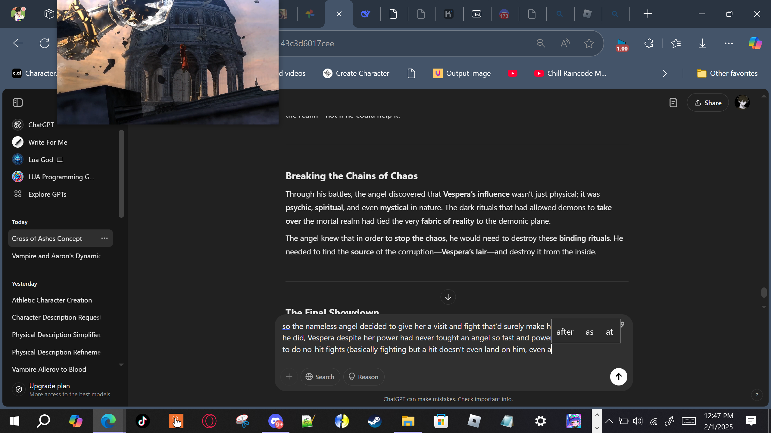Send the message with the up-arrow button
Image resolution: width=771 pixels, height=433 pixels.
[x=618, y=376]
